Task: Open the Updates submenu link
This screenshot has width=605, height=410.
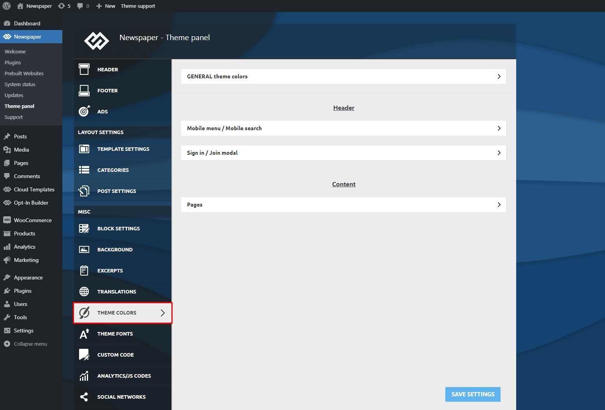Action: [x=14, y=95]
